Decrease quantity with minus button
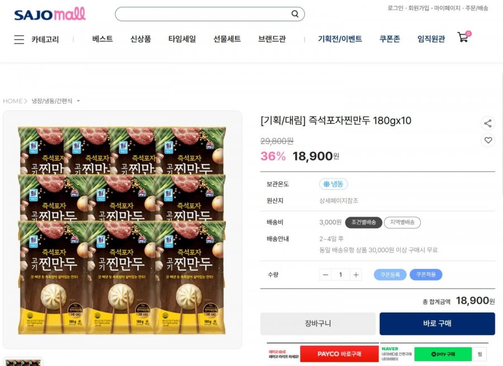 click(x=326, y=274)
